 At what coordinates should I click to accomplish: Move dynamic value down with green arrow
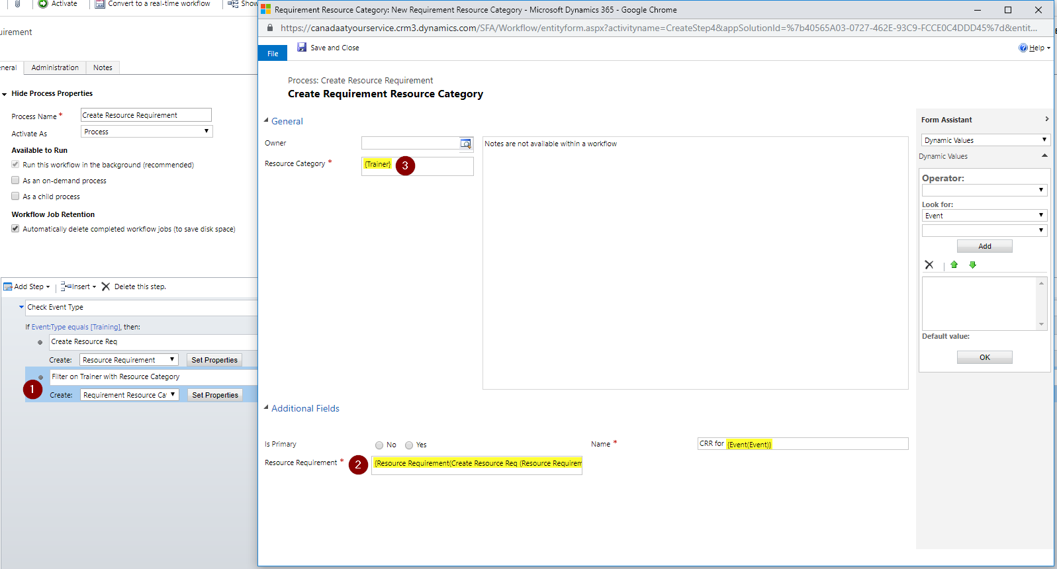coord(972,265)
